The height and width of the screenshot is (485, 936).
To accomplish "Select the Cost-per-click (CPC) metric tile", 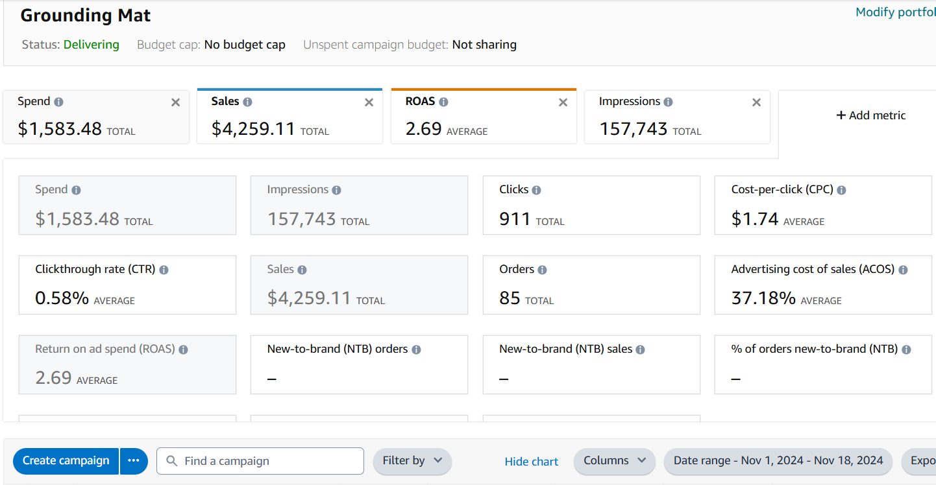I will (823, 205).
